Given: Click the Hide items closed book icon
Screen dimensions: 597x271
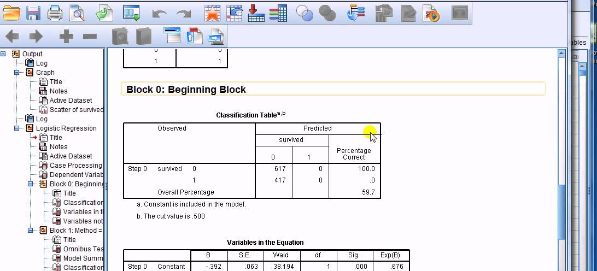Looking at the screenshot, I should [x=143, y=37].
